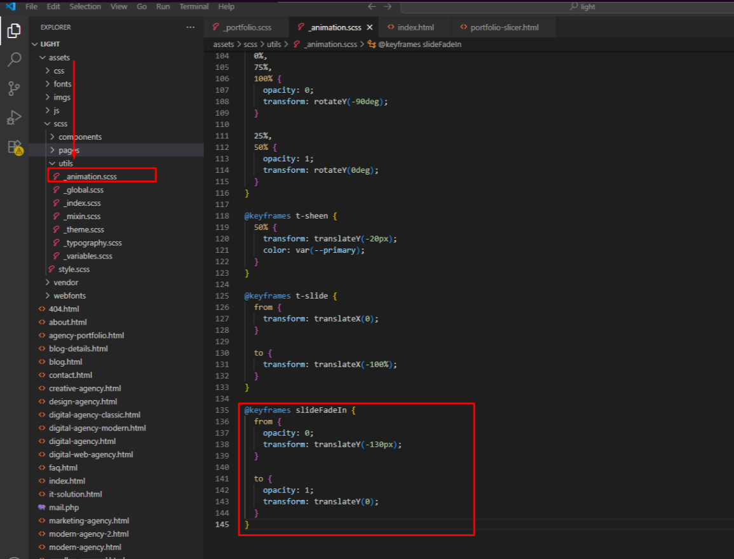Viewport: 734px width, 559px height.
Task: Switch to the portfolio-slicer.html tab
Action: coord(504,27)
